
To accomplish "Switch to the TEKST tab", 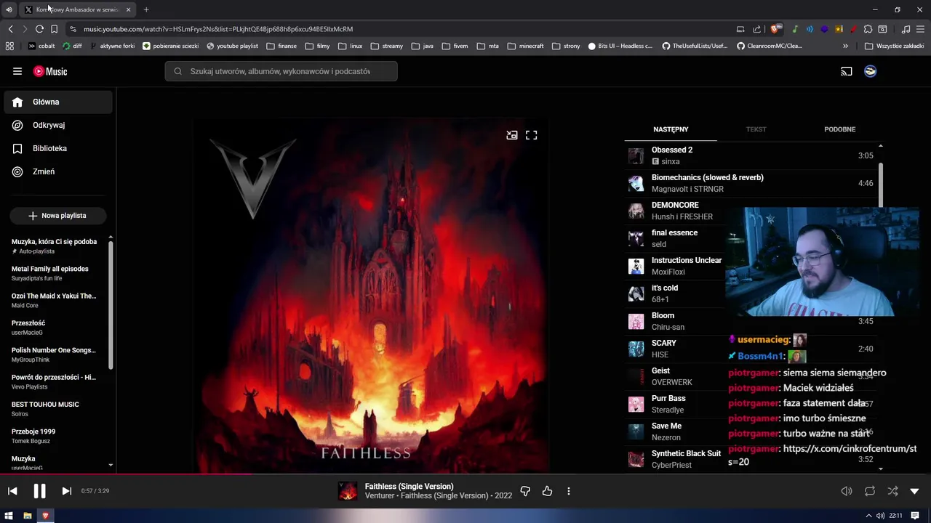I will click(756, 129).
